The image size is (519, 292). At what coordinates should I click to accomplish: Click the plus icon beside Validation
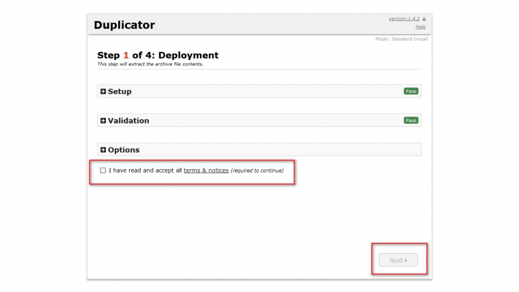(x=103, y=121)
